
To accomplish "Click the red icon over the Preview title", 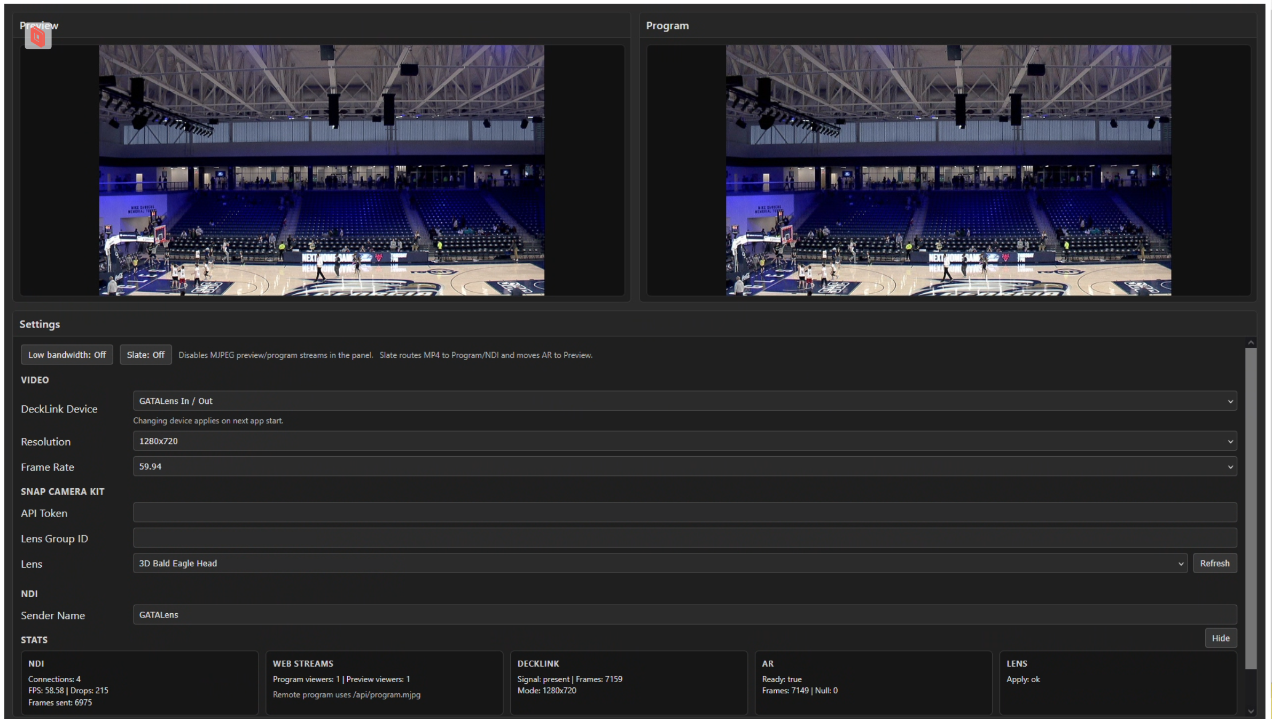I will (x=38, y=37).
